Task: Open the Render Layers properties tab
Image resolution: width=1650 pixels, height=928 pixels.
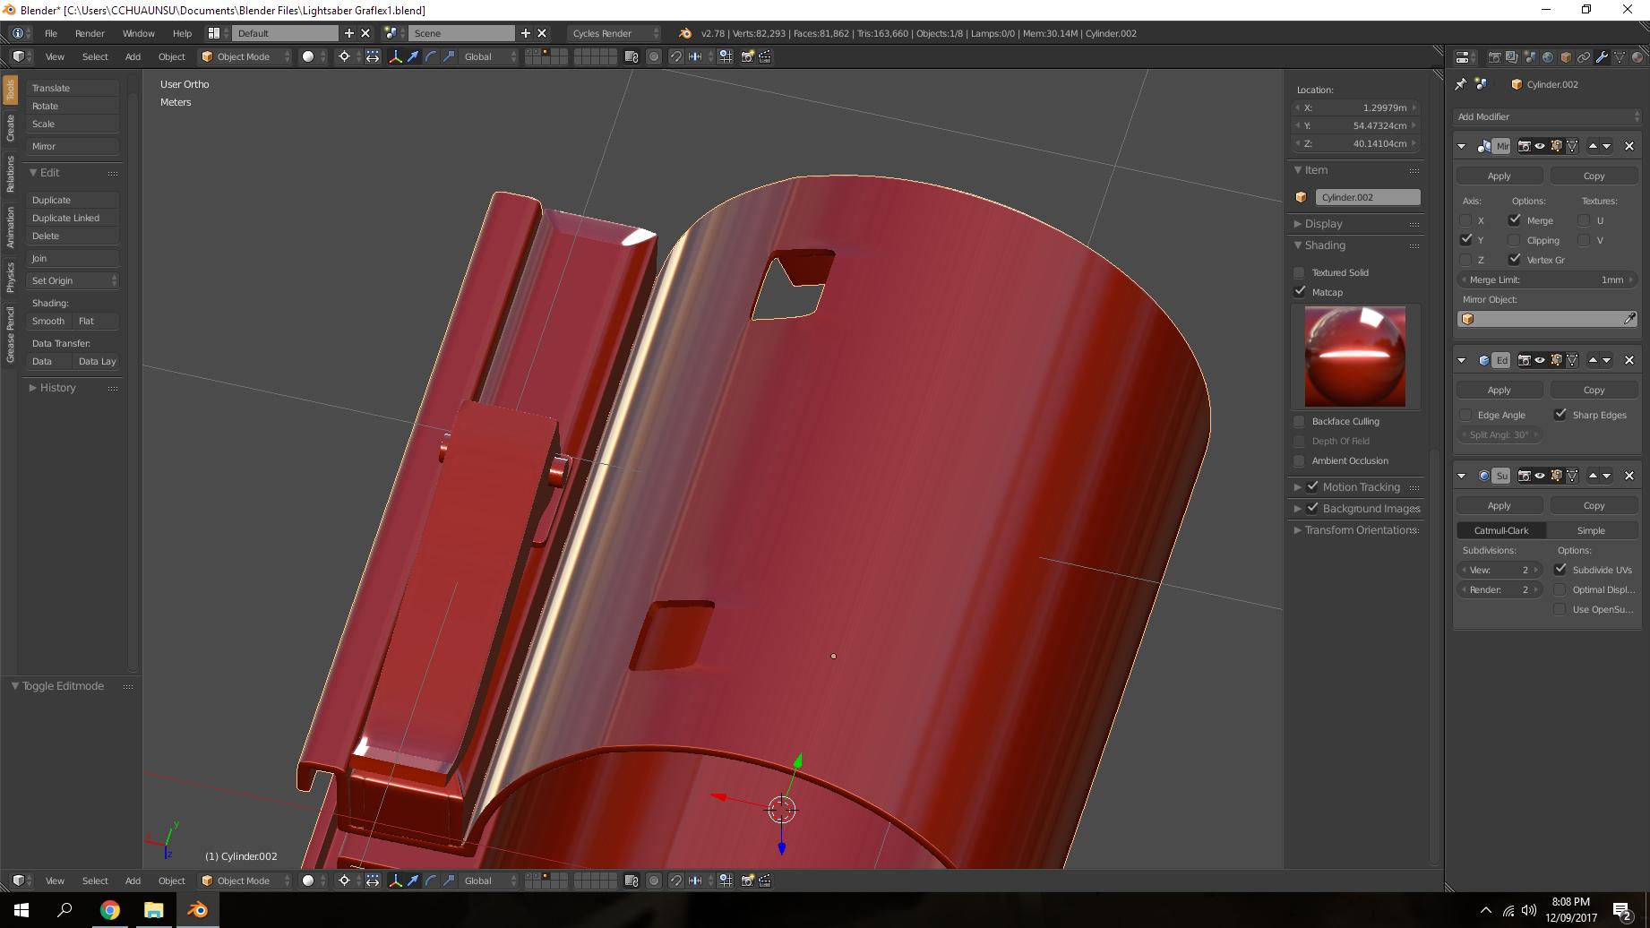Action: tap(1512, 56)
